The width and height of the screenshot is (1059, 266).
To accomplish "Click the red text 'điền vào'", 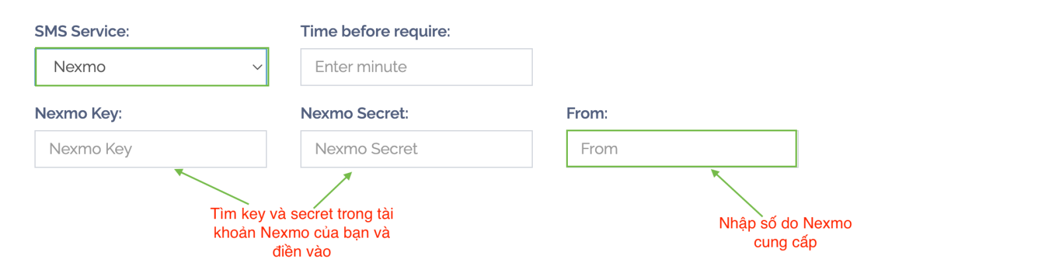I will [302, 251].
